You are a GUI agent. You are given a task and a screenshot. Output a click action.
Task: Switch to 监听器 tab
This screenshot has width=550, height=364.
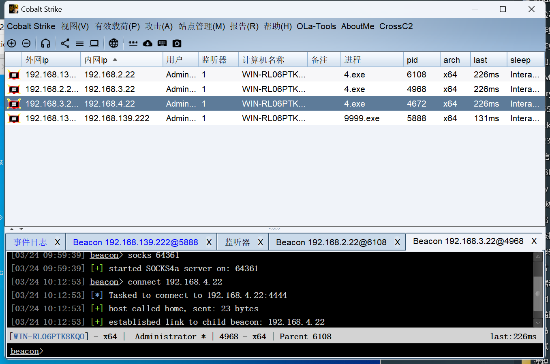[238, 242]
